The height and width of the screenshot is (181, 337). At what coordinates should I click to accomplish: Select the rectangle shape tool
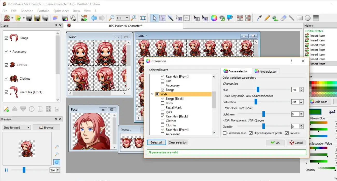[x=300, y=18]
